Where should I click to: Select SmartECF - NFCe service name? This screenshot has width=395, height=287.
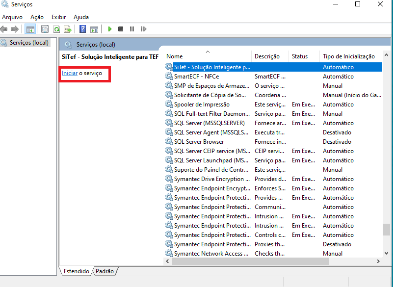coord(196,77)
